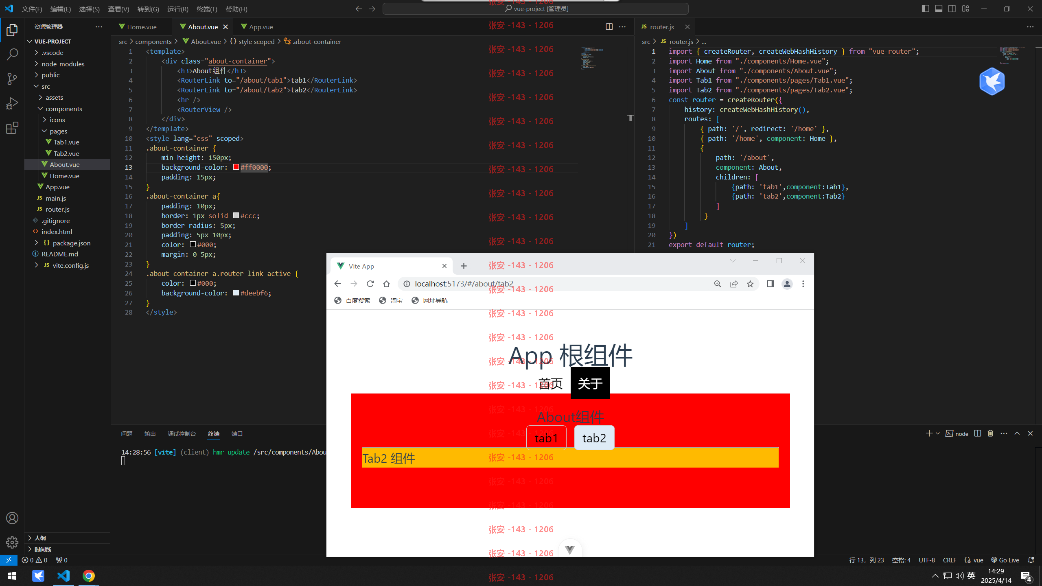
Task: Go to Chrome home page
Action: click(x=386, y=284)
